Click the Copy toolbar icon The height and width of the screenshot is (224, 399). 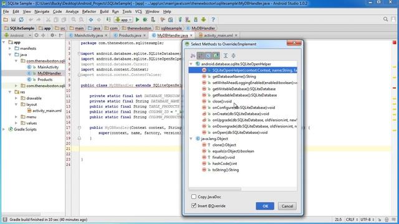coord(56,19)
